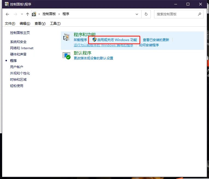Open 时钟和区域 category

tap(18, 80)
